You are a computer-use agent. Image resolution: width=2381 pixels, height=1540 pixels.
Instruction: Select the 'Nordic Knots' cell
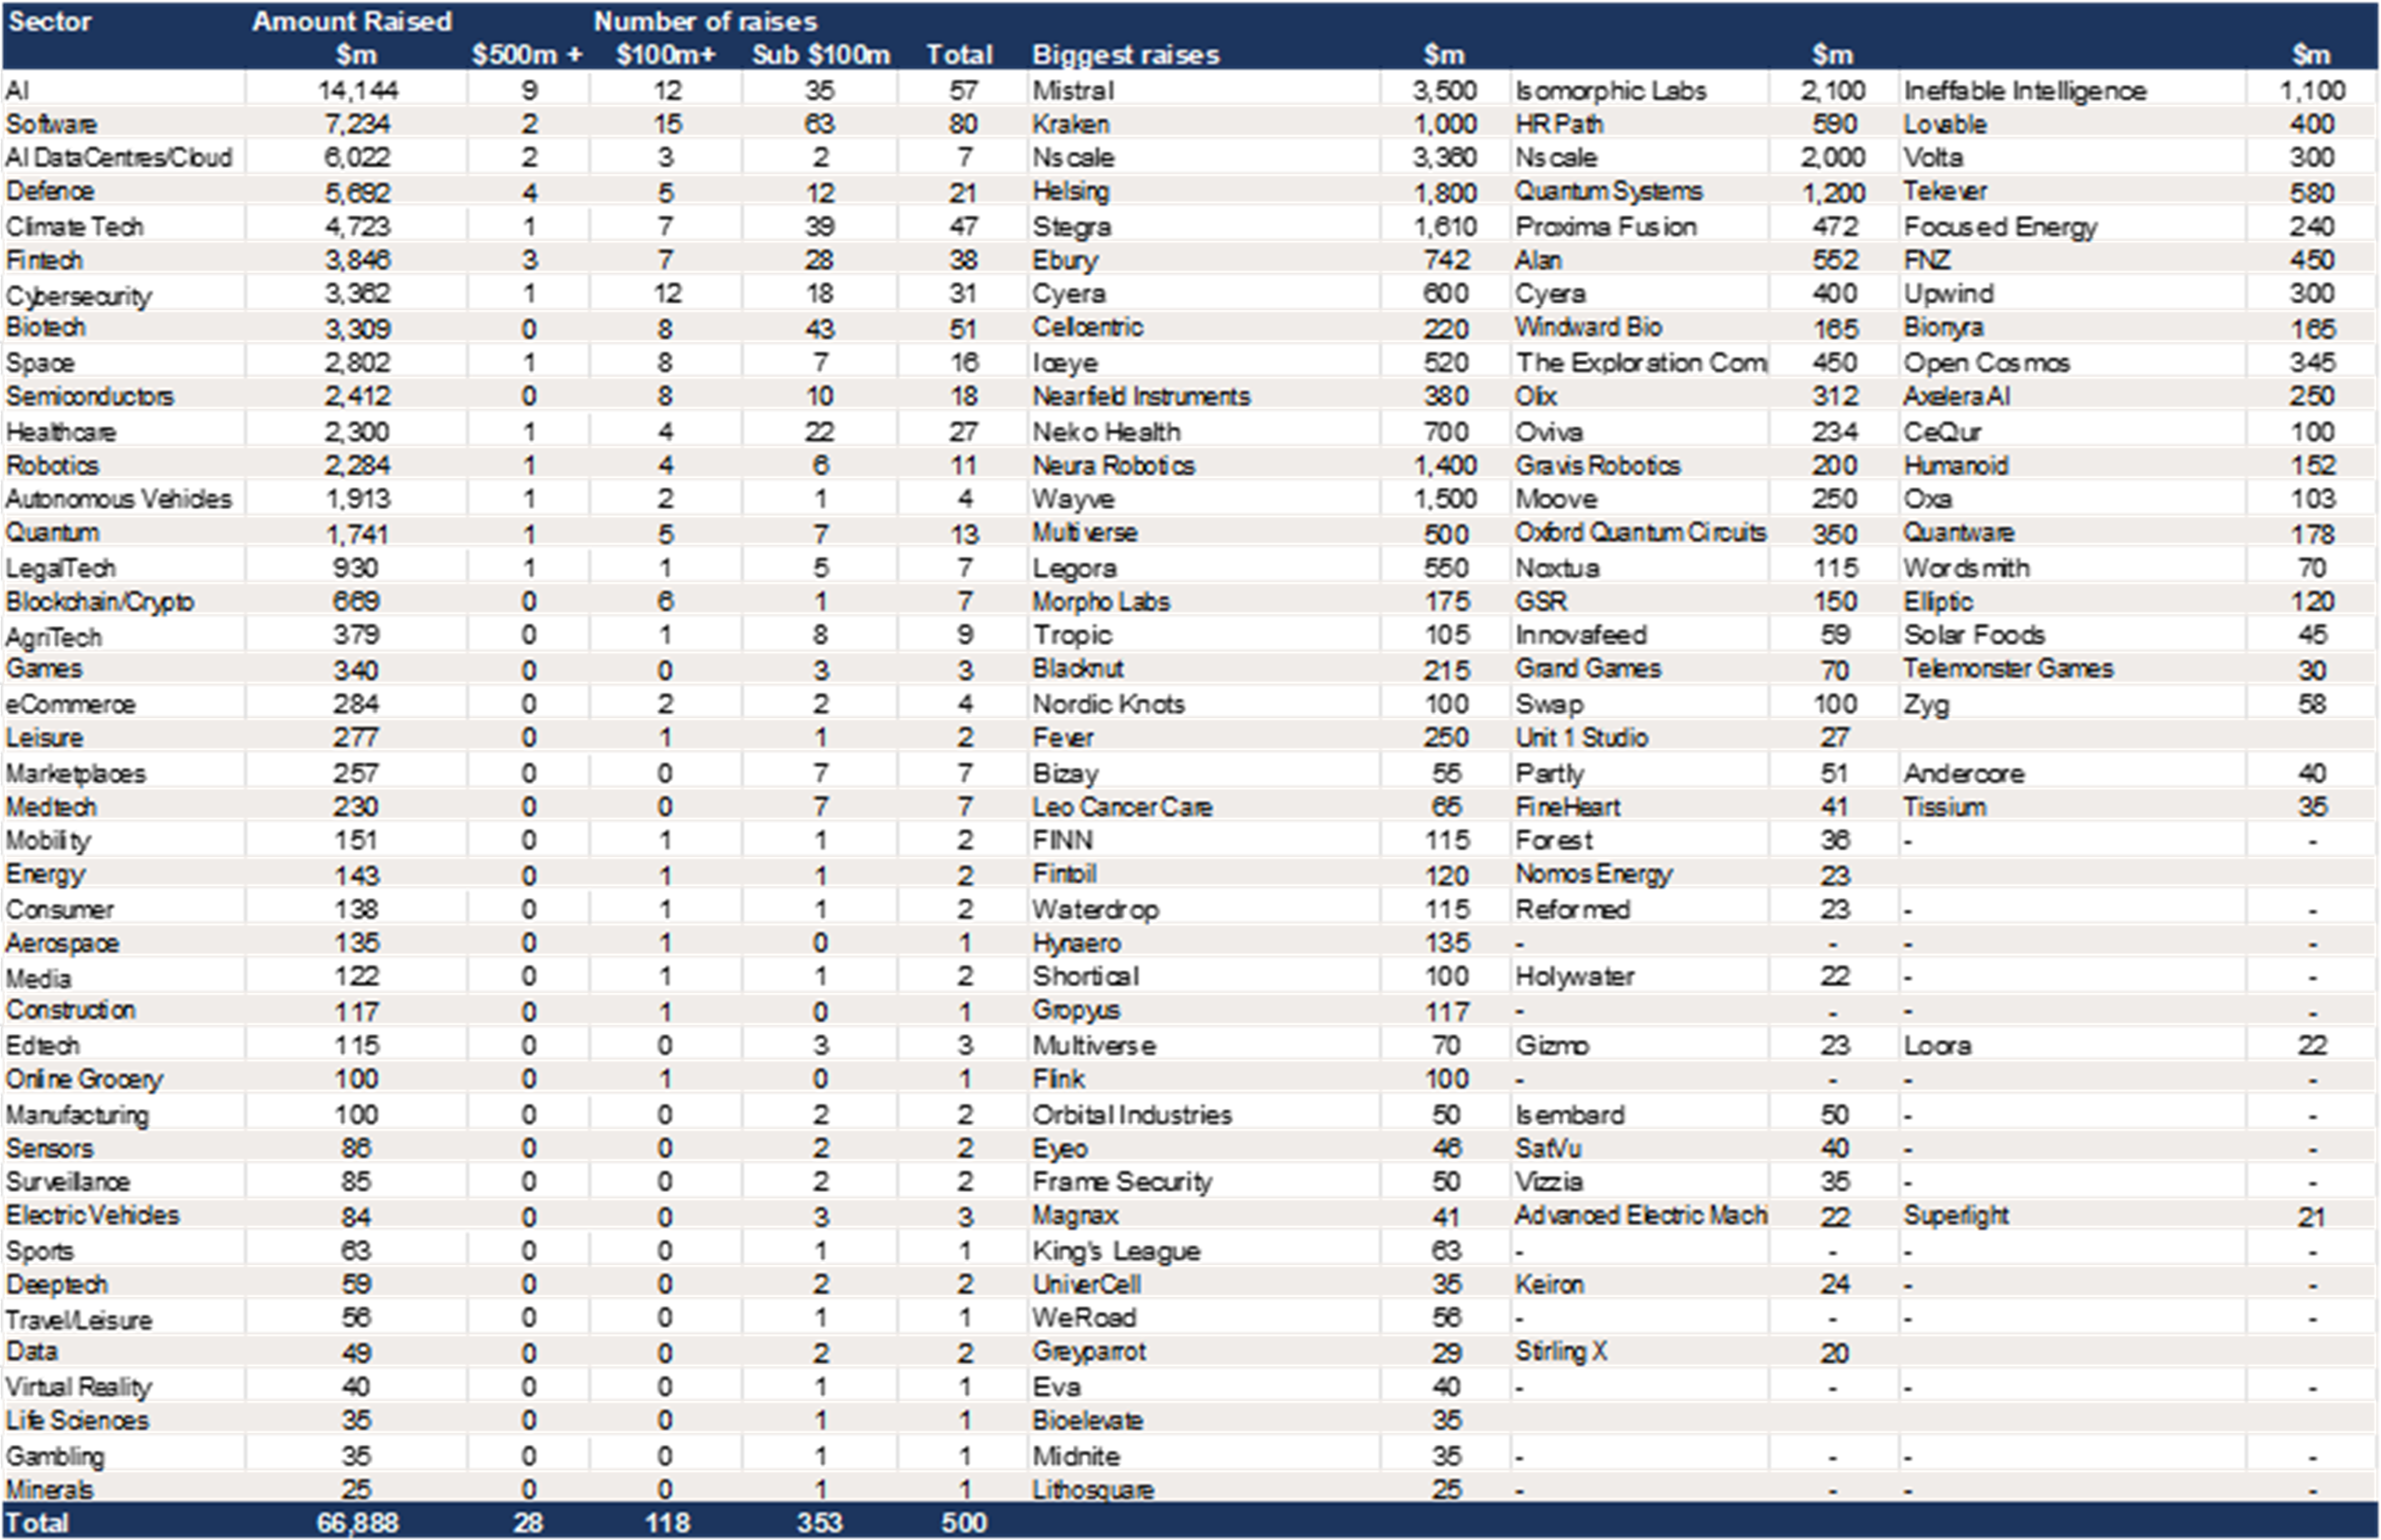pyautogui.click(x=1108, y=704)
